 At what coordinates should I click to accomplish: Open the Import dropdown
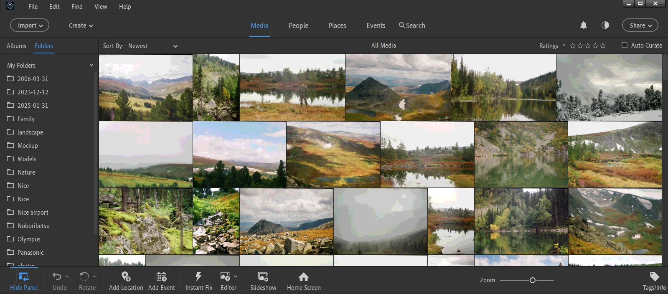(30, 25)
